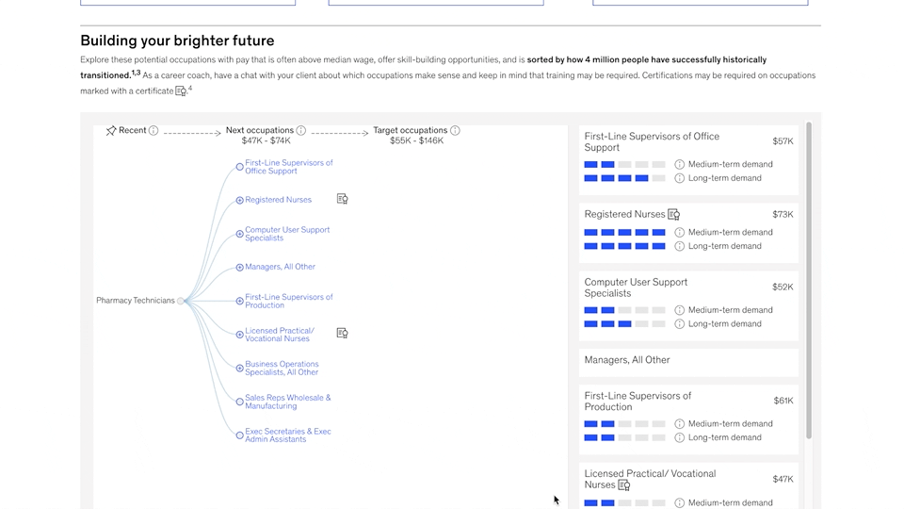Expand the Registered Nurses tree node
The height and width of the screenshot is (509, 904).
[x=240, y=200]
